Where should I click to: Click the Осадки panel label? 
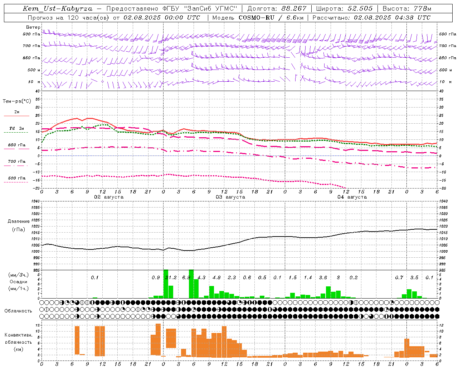(18, 282)
